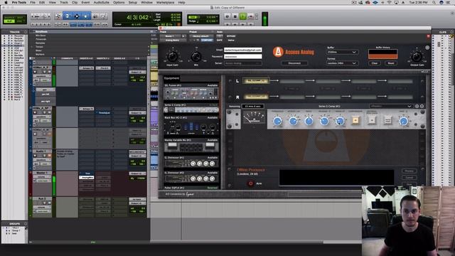The image size is (455, 256).
Task: Click the Clear buffer history button
Action: 375,63
